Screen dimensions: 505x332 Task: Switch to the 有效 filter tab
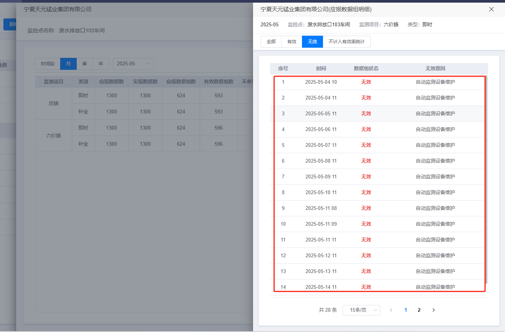[x=292, y=42]
